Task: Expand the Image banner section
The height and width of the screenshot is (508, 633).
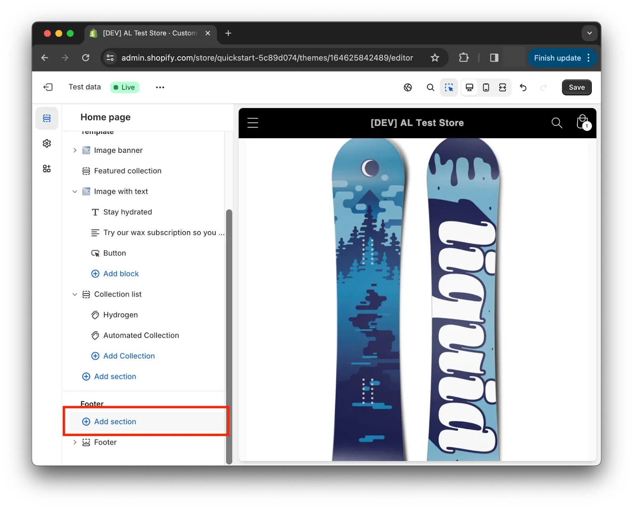Action: tap(74, 150)
